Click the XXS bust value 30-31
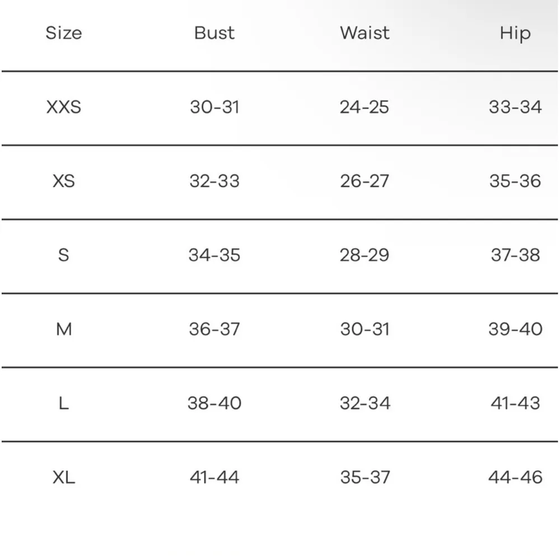560x560 pixels. click(214, 107)
